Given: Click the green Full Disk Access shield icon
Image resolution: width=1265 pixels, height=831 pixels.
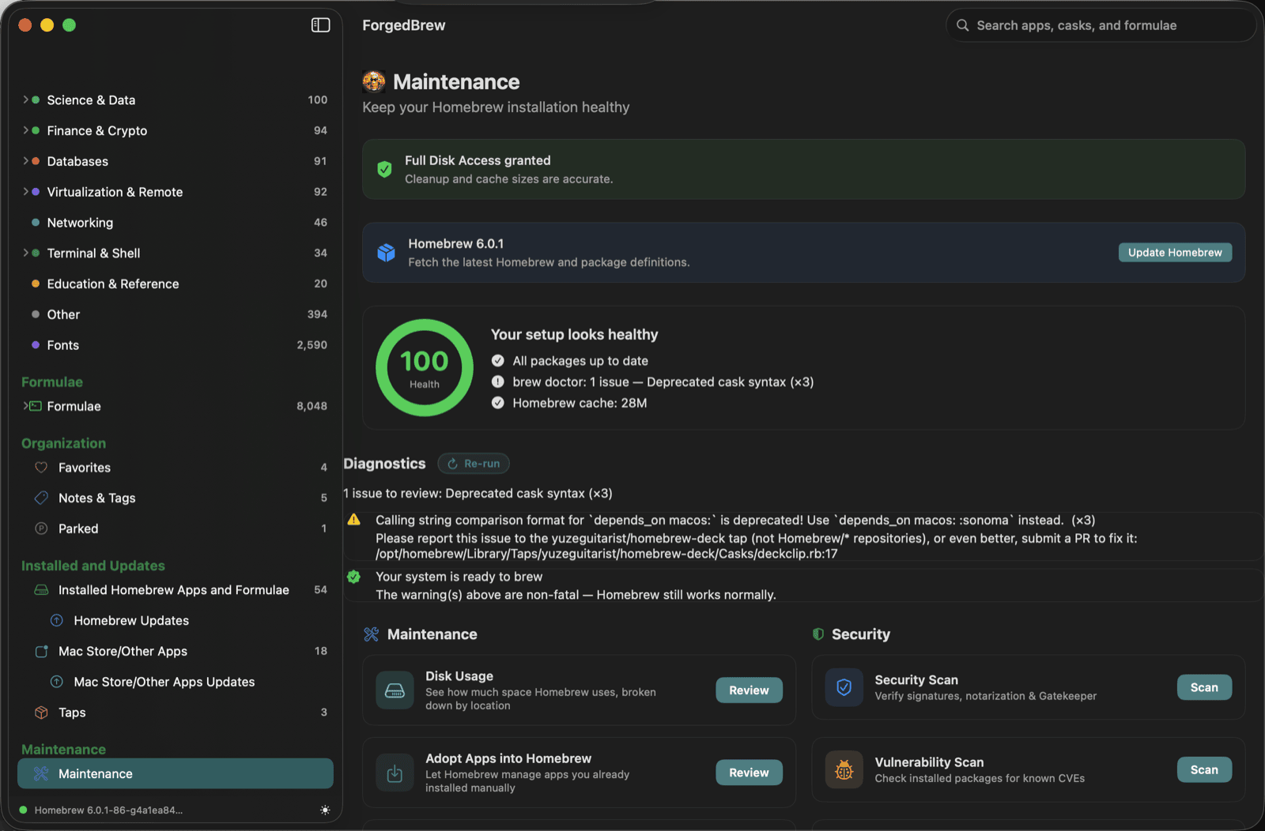Looking at the screenshot, I should (384, 169).
